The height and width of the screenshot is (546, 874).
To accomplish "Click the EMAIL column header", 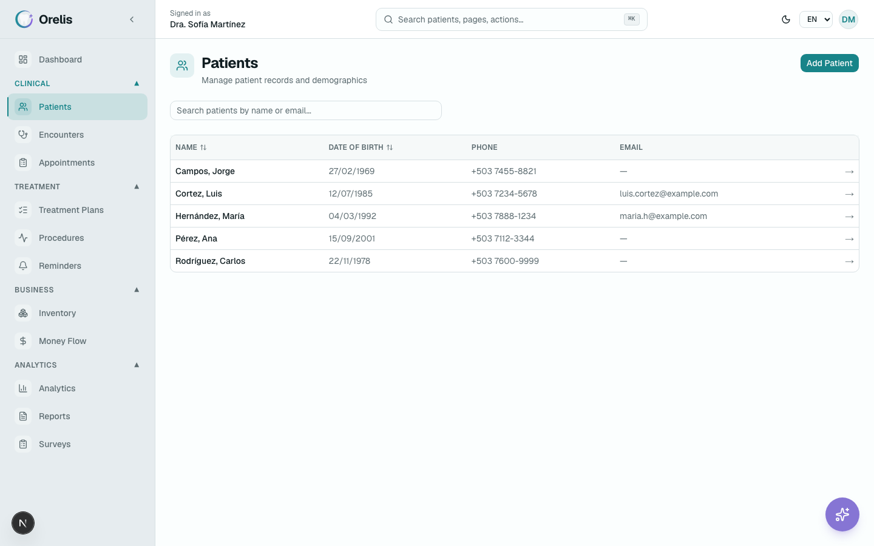I will [631, 147].
